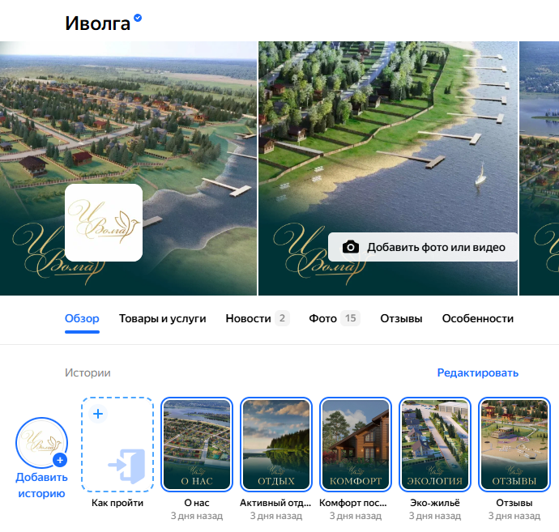Click the Комфорт пос... story caption
The width and height of the screenshot is (559, 532).
click(353, 503)
